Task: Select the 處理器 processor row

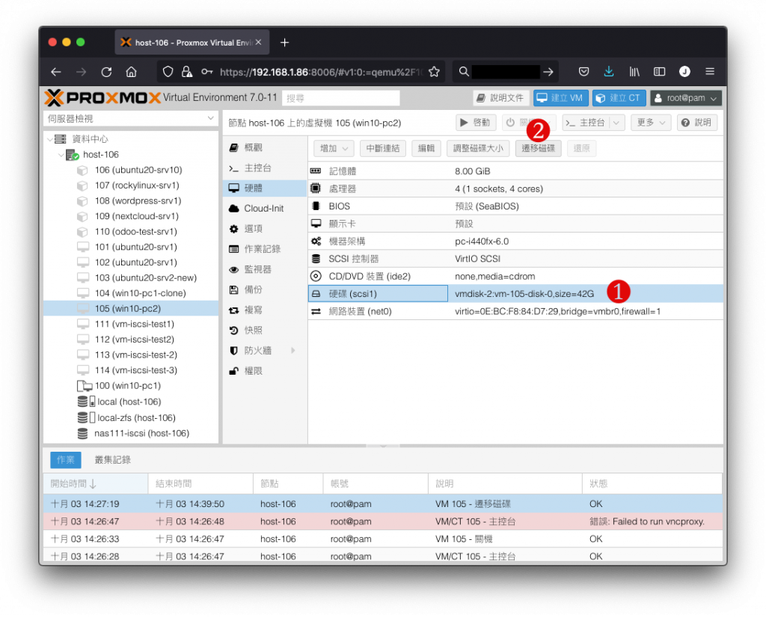Action: [515, 188]
